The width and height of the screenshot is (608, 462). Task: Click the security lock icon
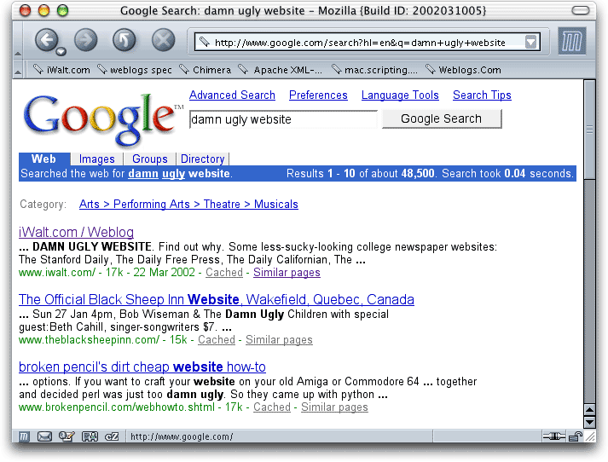coord(576,437)
